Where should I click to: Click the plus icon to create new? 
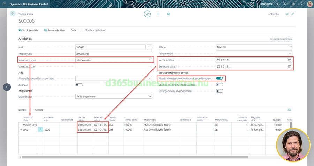point(158,14)
